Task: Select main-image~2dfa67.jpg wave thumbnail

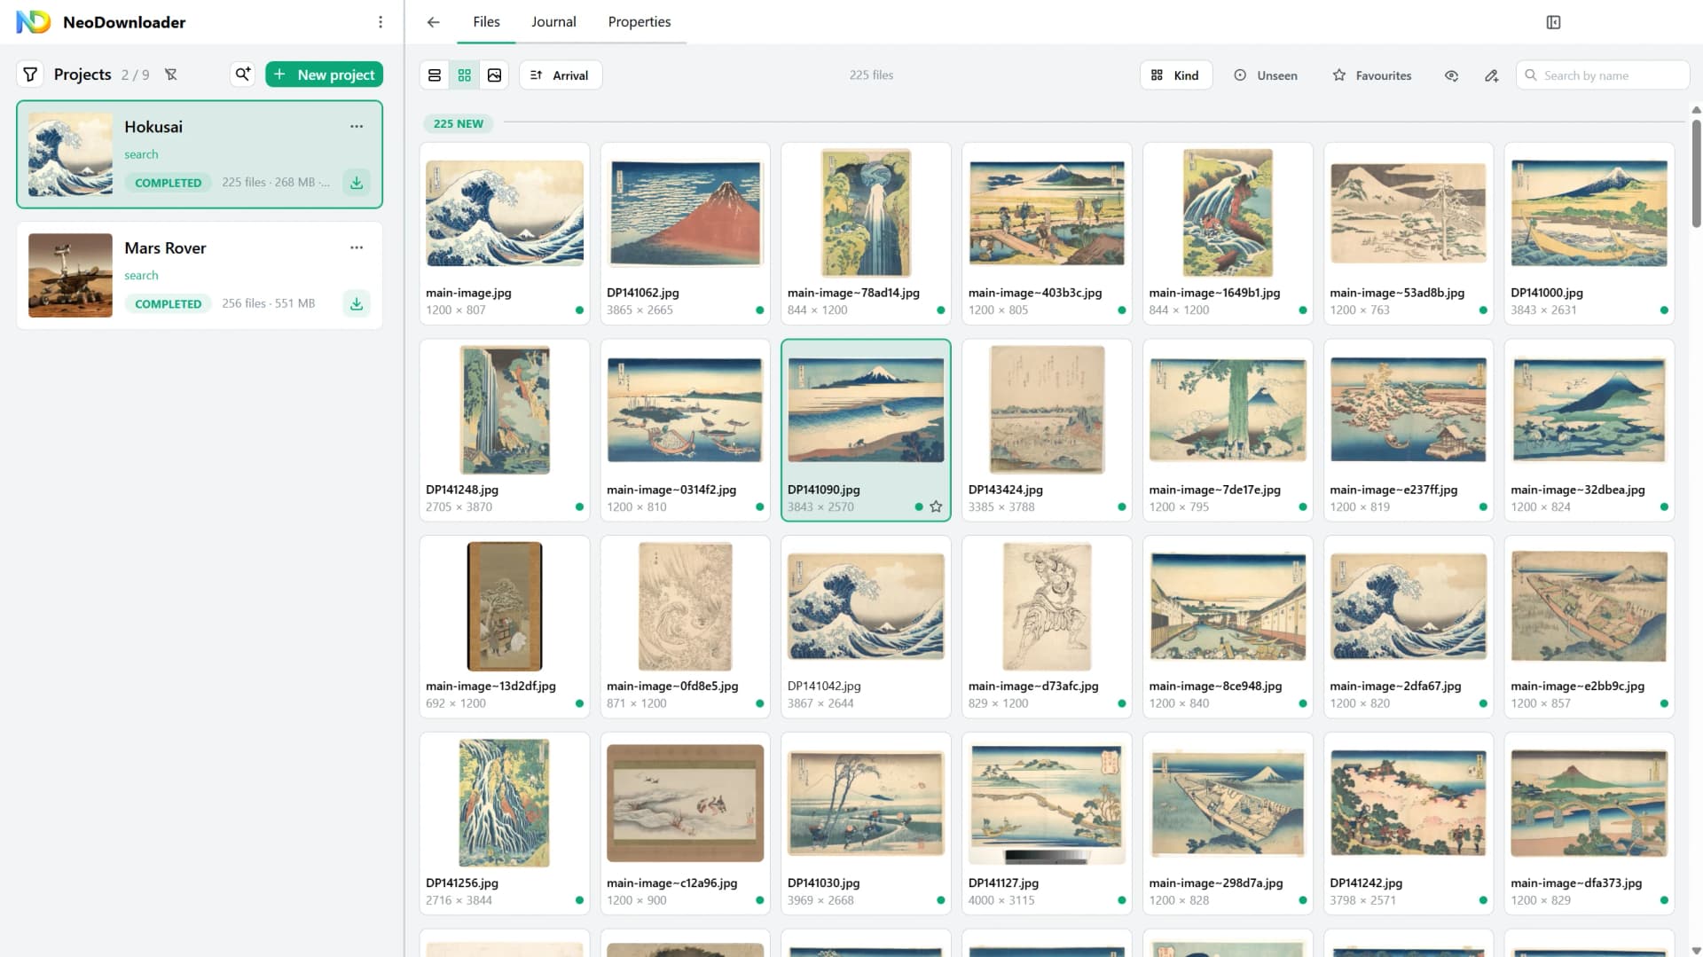Action: (1409, 607)
